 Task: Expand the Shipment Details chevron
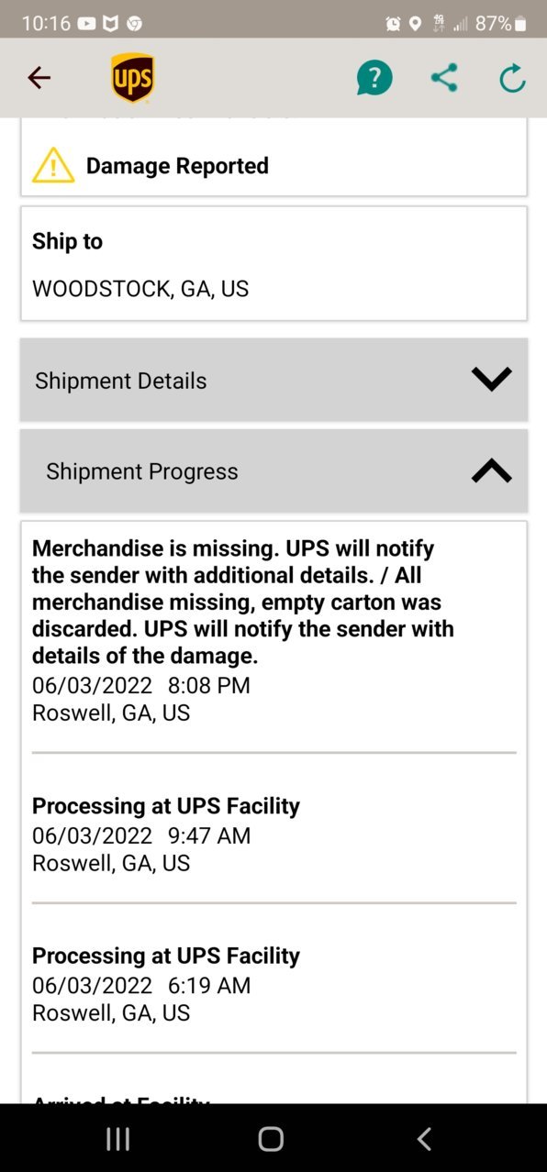(491, 379)
